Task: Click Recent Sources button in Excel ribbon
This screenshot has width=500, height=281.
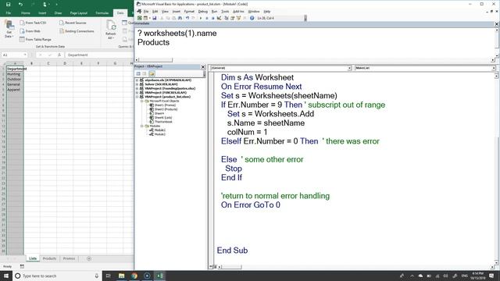Action: (73, 23)
